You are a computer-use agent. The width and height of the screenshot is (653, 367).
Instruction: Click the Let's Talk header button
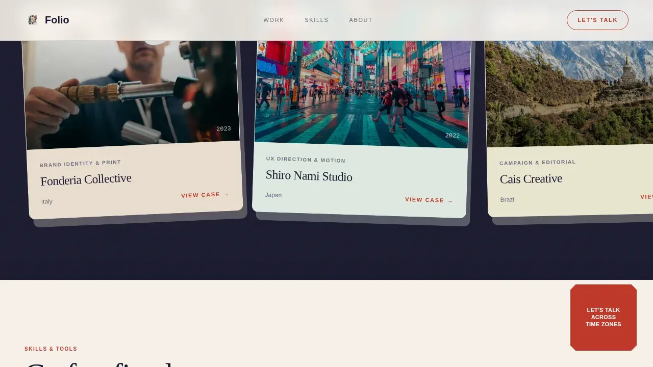coord(597,20)
